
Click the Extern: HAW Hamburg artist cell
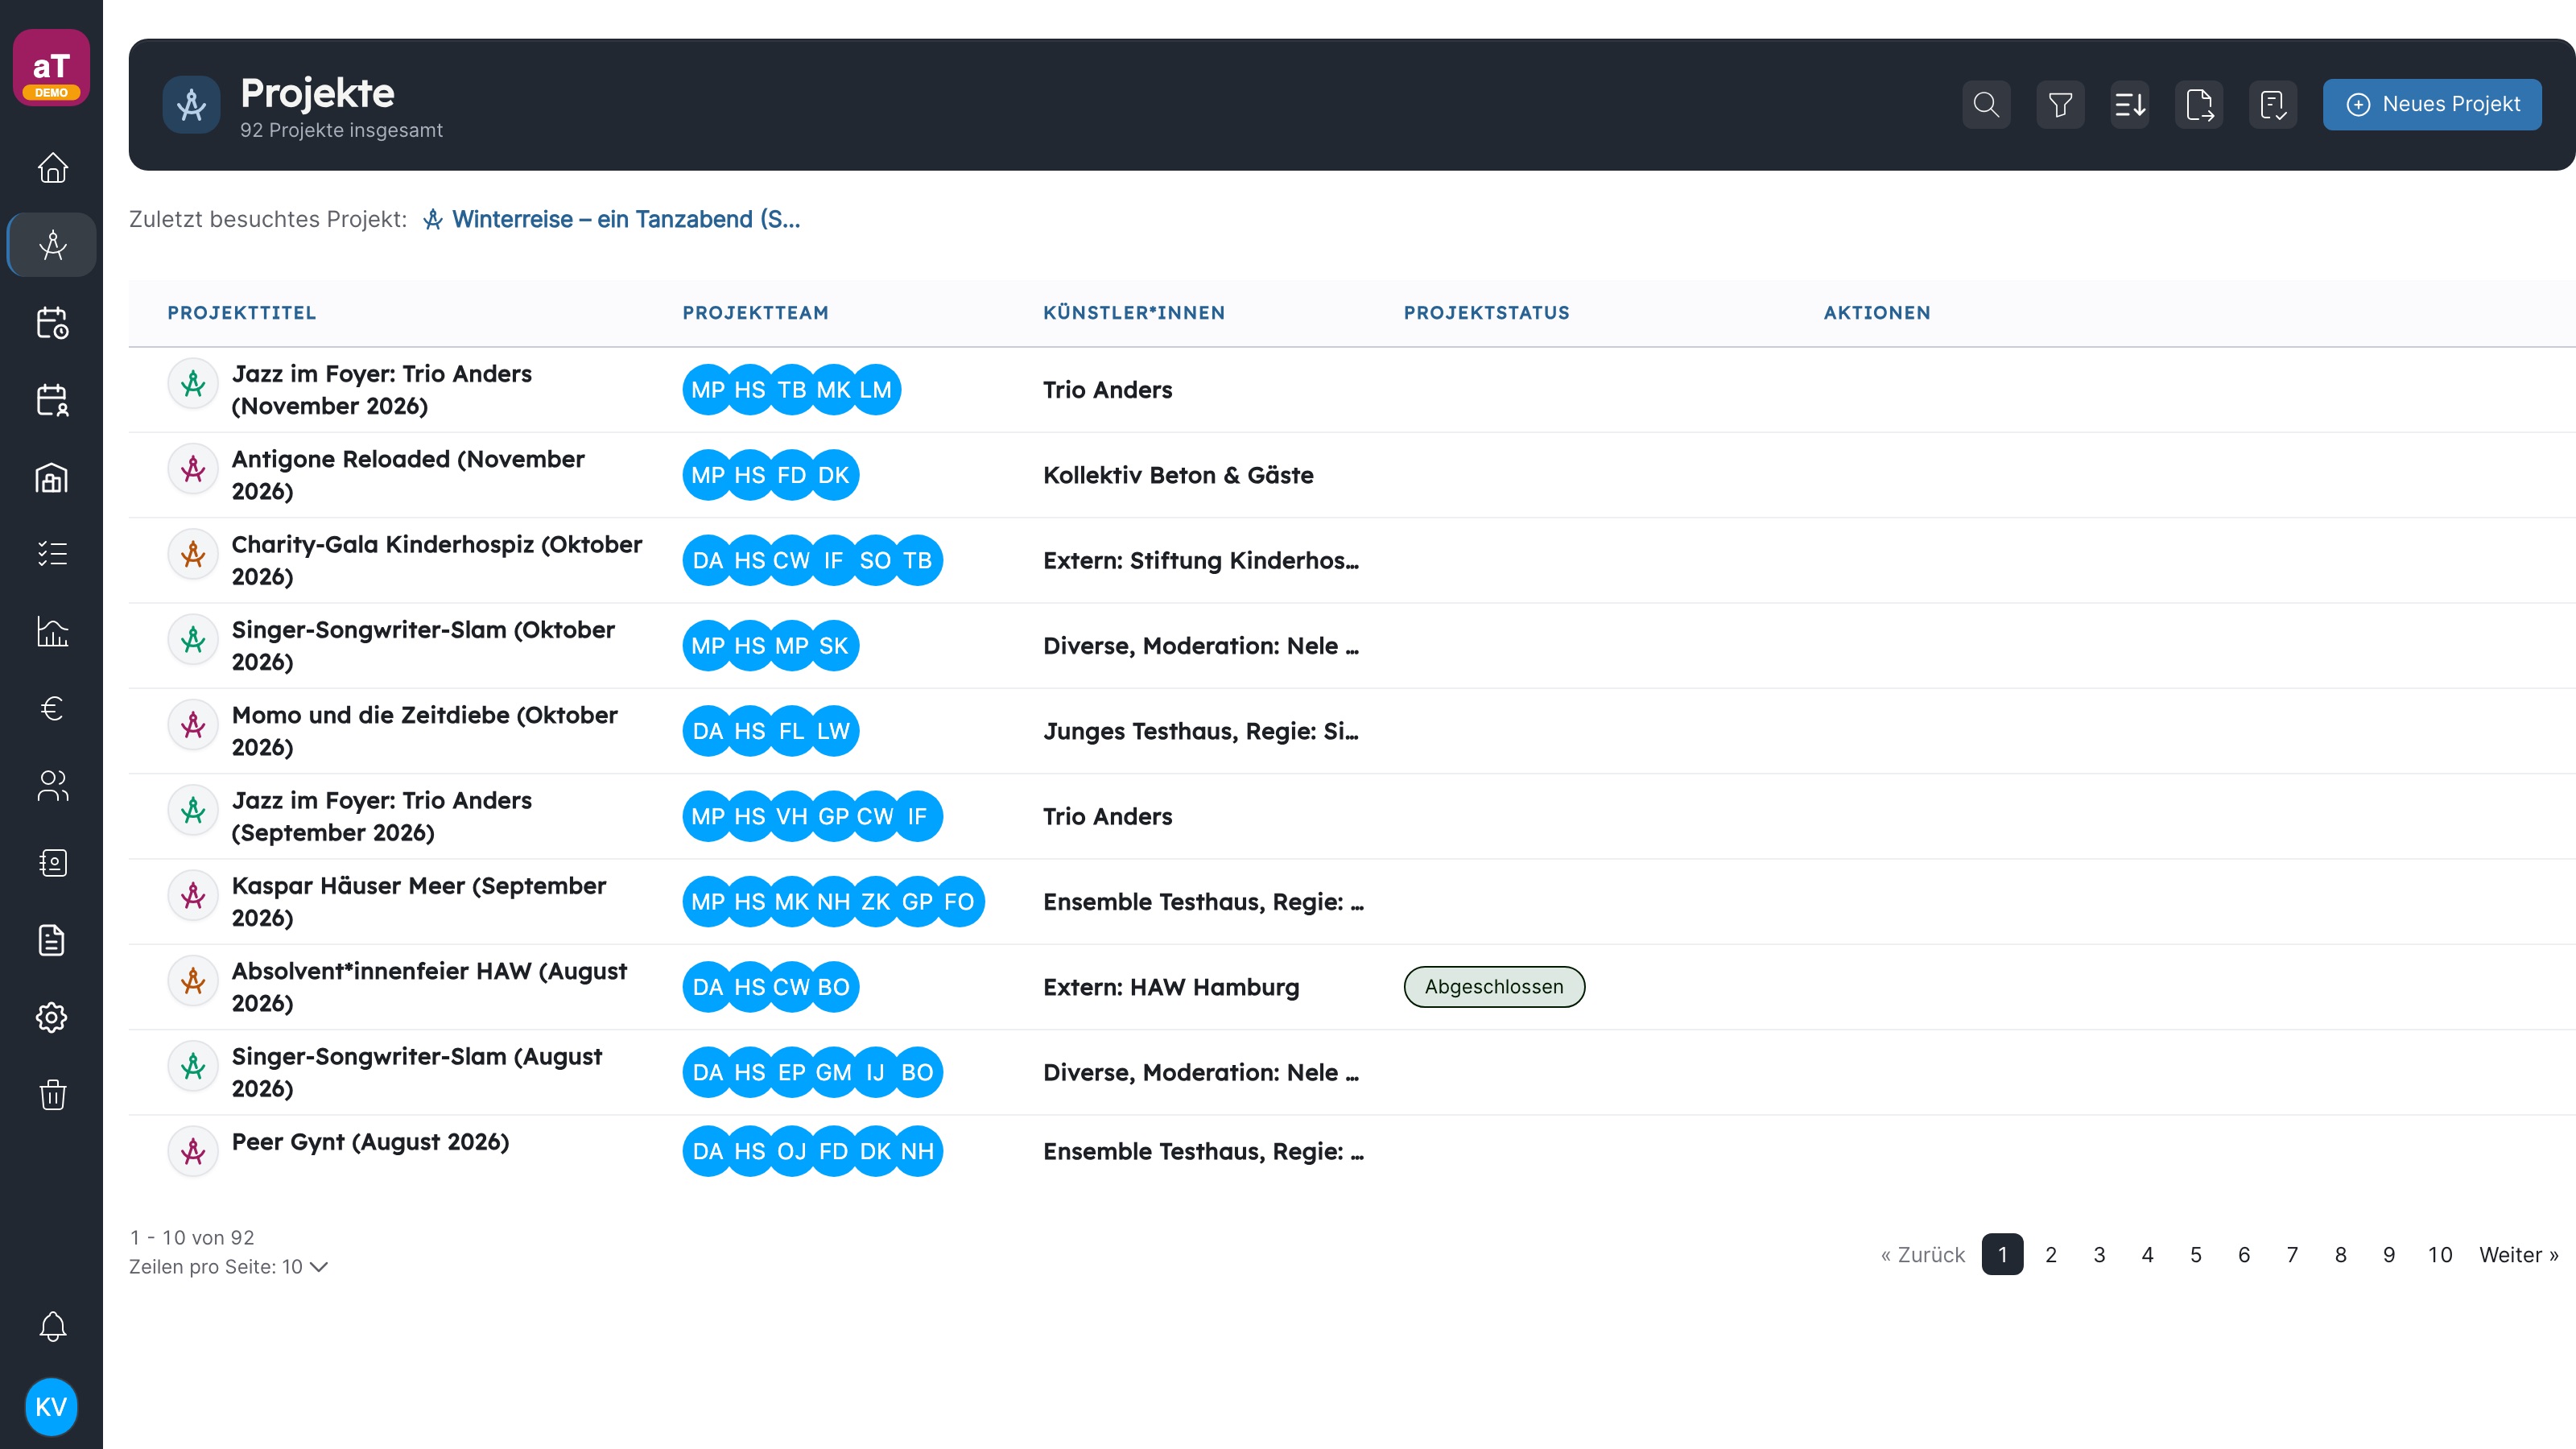pyautogui.click(x=1171, y=987)
